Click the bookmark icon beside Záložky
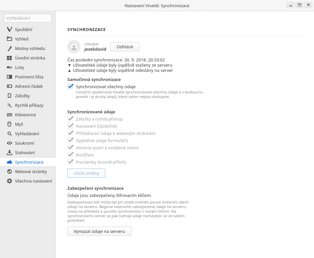This screenshot has height=258, width=314. coord(9,96)
